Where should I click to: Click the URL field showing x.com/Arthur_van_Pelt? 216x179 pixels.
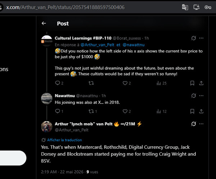(x=65, y=7)
